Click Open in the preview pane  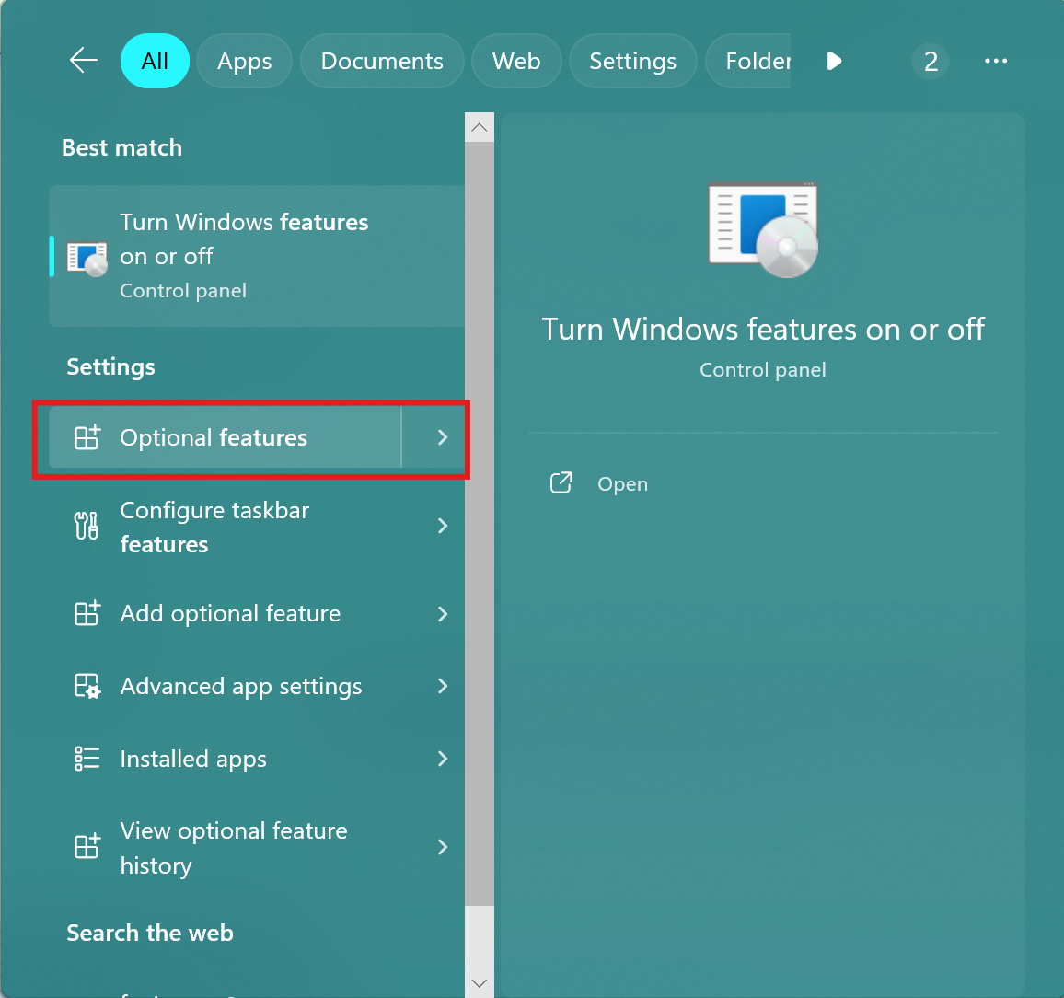(622, 484)
